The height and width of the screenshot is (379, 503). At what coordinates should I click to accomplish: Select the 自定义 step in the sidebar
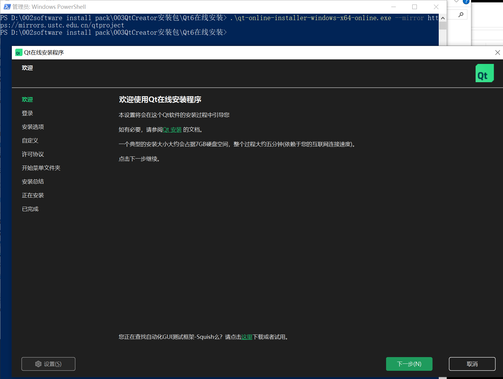coord(30,141)
